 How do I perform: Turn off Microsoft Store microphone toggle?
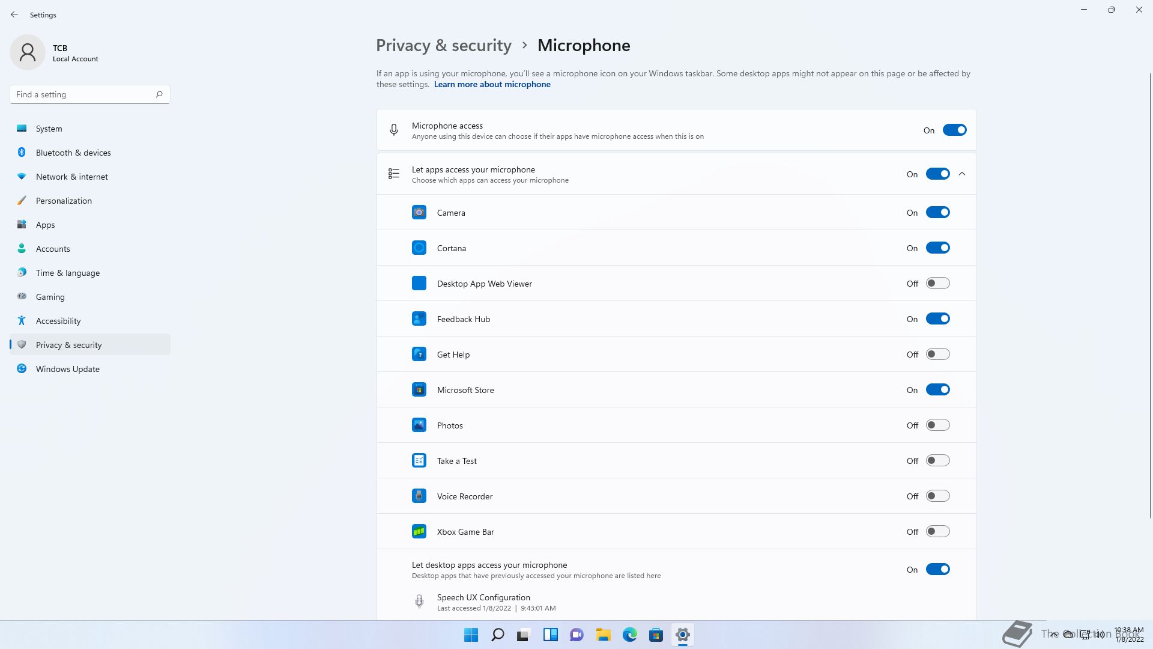tap(937, 389)
